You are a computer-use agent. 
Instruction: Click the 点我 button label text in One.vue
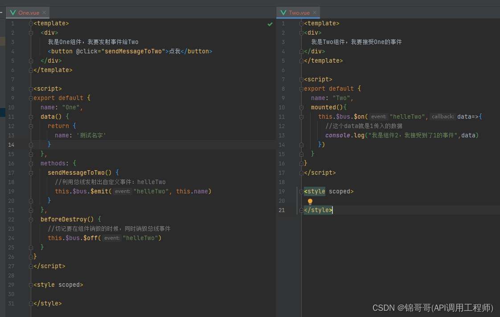(x=174, y=51)
